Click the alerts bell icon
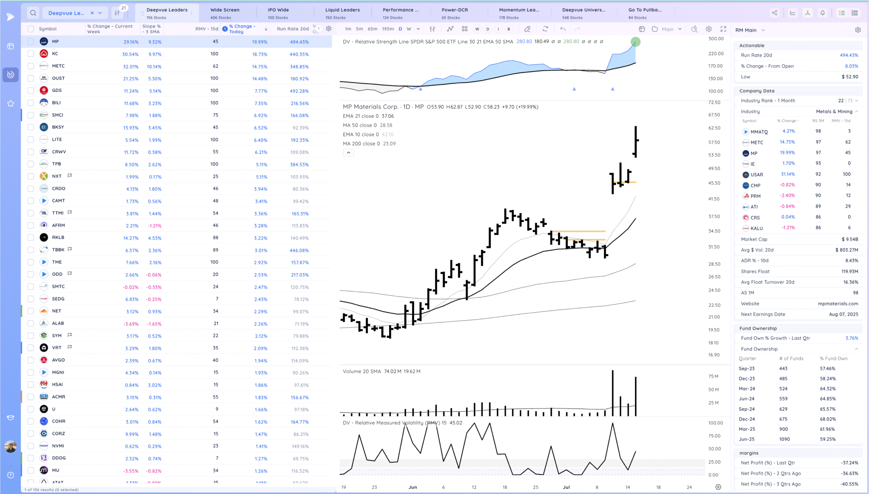The width and height of the screenshot is (869, 494). [x=822, y=13]
